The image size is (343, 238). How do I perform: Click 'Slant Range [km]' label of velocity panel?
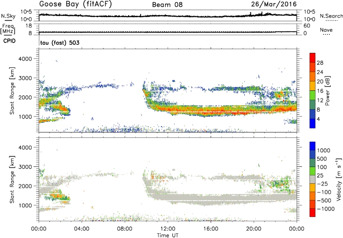(12, 179)
